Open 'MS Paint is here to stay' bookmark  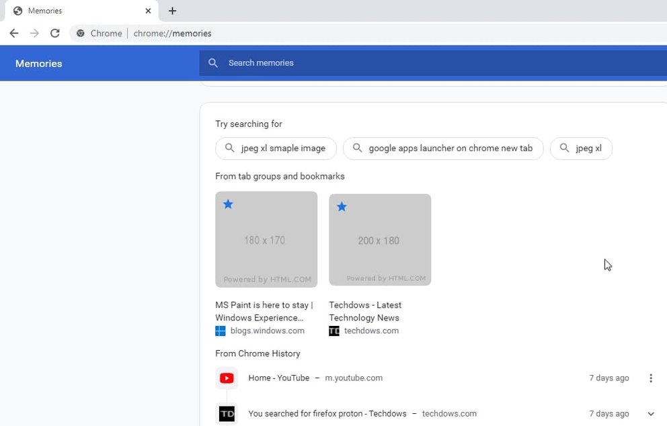(264, 311)
